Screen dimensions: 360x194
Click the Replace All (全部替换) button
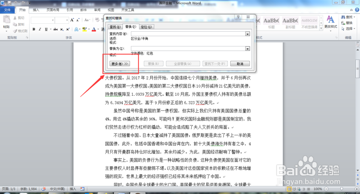pyautogui.click(x=183, y=64)
